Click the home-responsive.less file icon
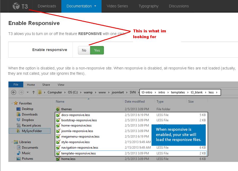This screenshot has height=171, width=238. 58,125
